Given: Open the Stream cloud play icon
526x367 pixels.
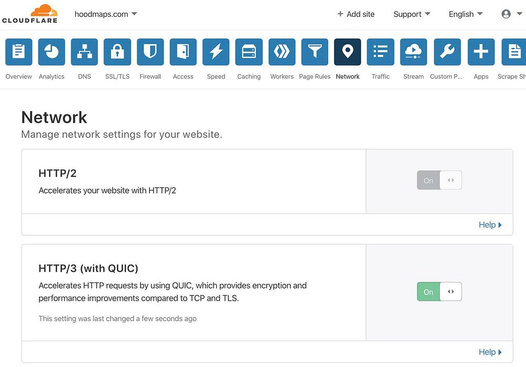Looking at the screenshot, I should [413, 52].
